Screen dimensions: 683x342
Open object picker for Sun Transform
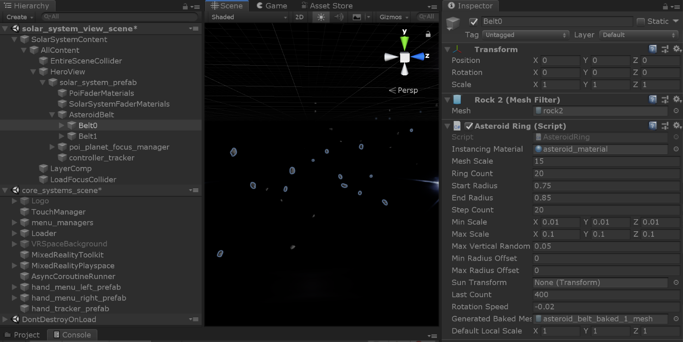676,283
